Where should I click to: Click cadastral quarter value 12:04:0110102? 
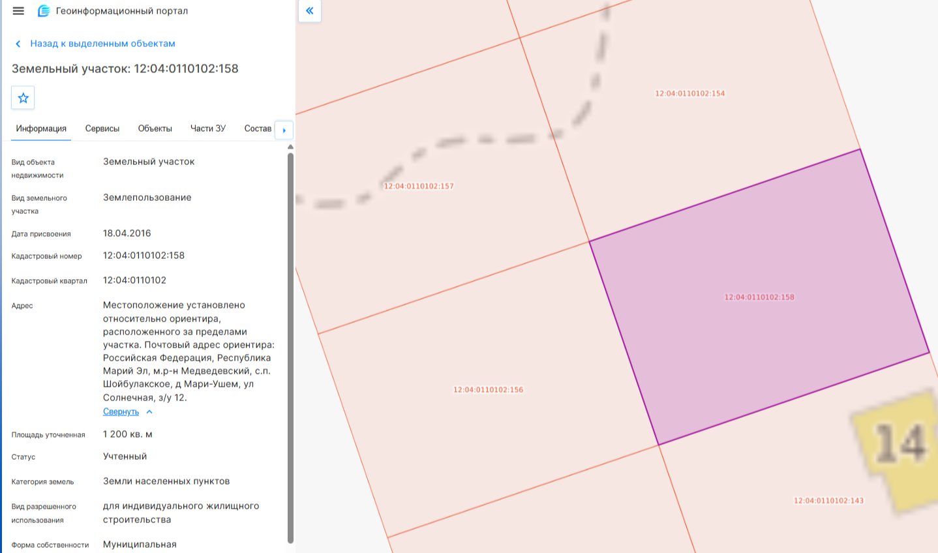tap(134, 280)
